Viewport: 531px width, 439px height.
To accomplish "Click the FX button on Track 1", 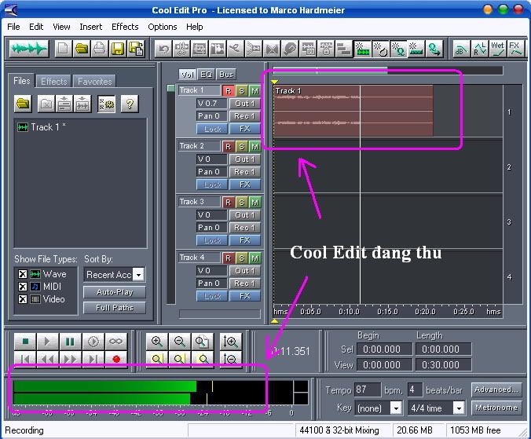I will coord(245,129).
